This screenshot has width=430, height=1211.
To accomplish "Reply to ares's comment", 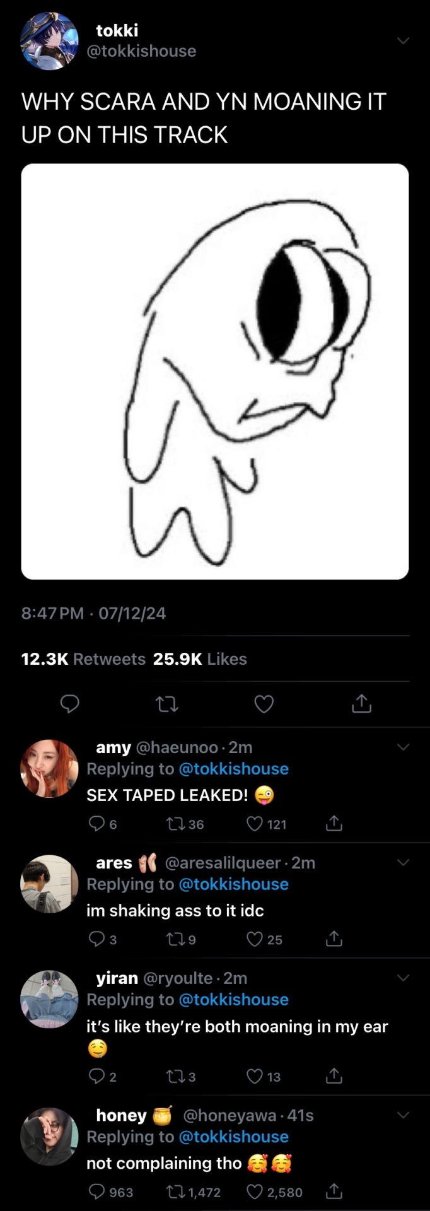I will coord(96,939).
